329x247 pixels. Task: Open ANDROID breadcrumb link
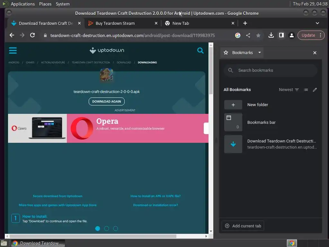click(13, 62)
